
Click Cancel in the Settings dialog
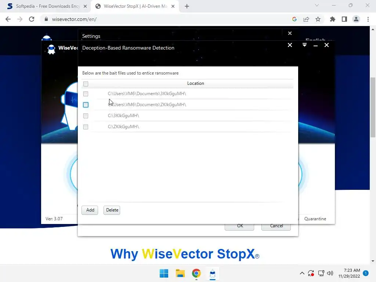point(276,226)
